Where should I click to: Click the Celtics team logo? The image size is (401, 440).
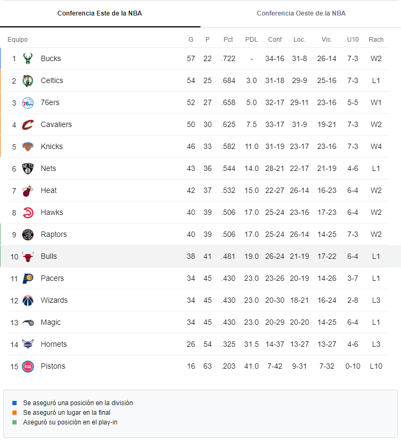tap(28, 81)
